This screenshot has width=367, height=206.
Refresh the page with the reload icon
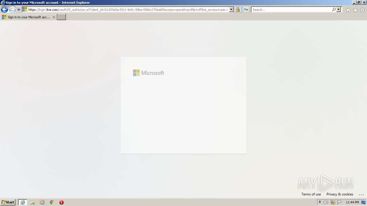(246, 9)
